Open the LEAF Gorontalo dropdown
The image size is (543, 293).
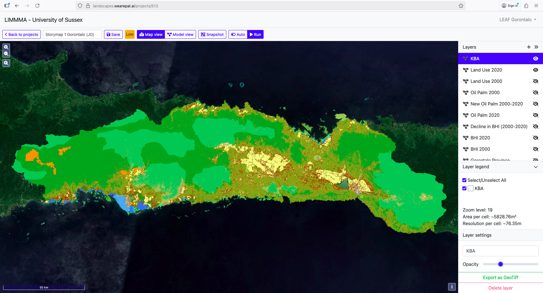click(518, 20)
